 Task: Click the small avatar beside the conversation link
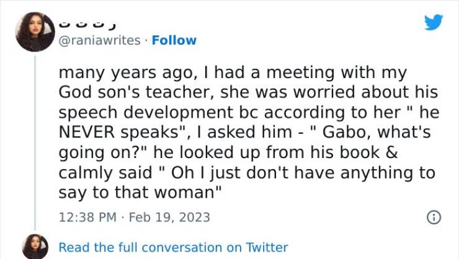(x=35, y=247)
